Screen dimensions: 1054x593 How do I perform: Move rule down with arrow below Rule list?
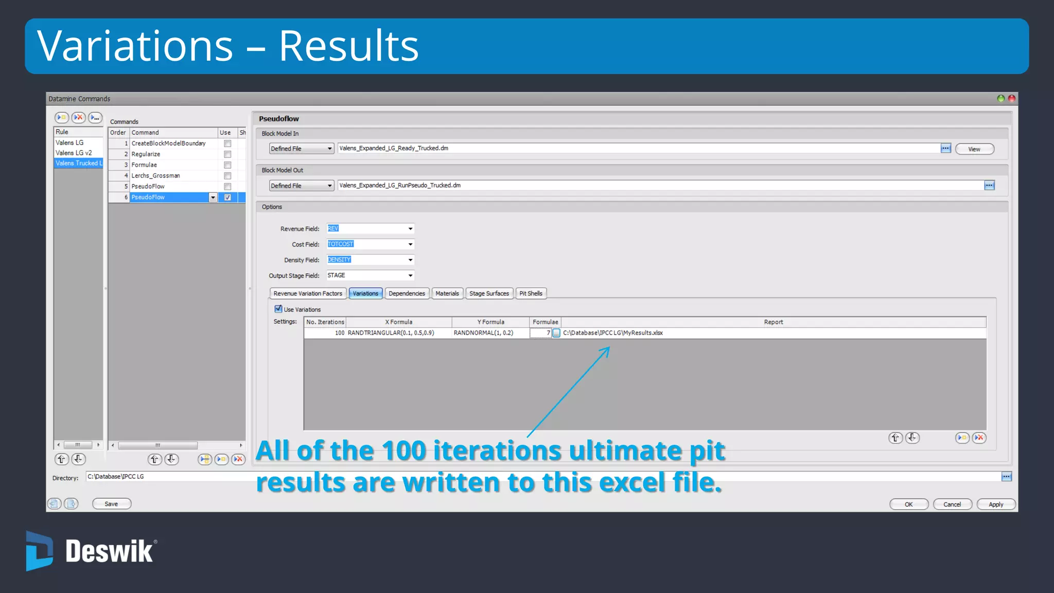pyautogui.click(x=78, y=459)
